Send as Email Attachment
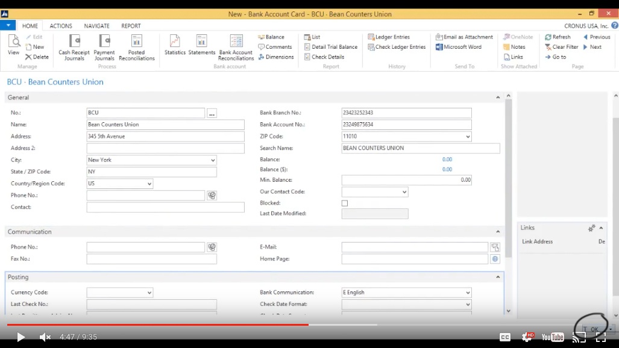Image resolution: width=619 pixels, height=348 pixels. (x=464, y=37)
